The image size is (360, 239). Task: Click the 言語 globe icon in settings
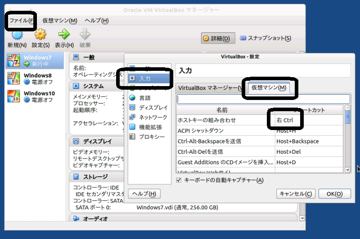[x=132, y=98]
